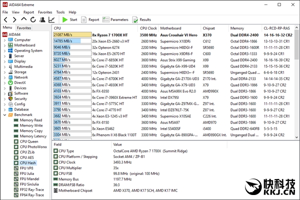Screen dimensions: 300x200
Task: Expand the Server tree node
Action: tap(4, 56)
